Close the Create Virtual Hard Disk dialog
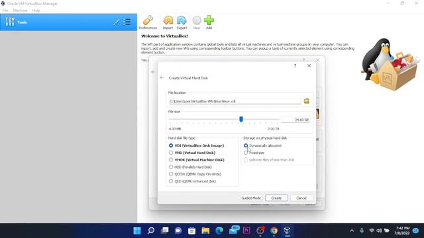The image size is (424, 238). coord(309,66)
